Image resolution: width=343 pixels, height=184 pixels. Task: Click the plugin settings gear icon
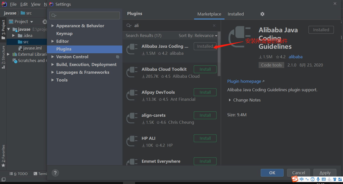tap(262, 14)
